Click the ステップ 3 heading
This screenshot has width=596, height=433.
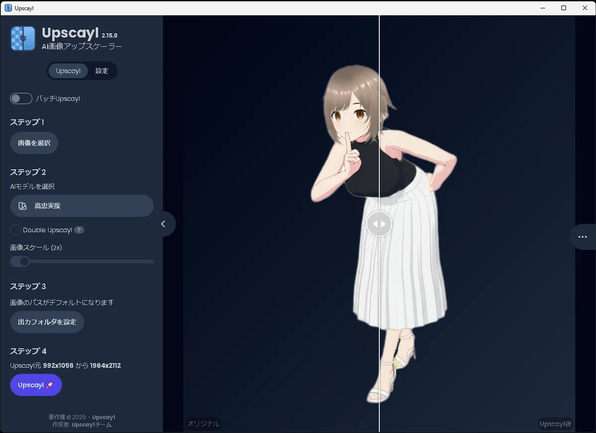tap(28, 286)
